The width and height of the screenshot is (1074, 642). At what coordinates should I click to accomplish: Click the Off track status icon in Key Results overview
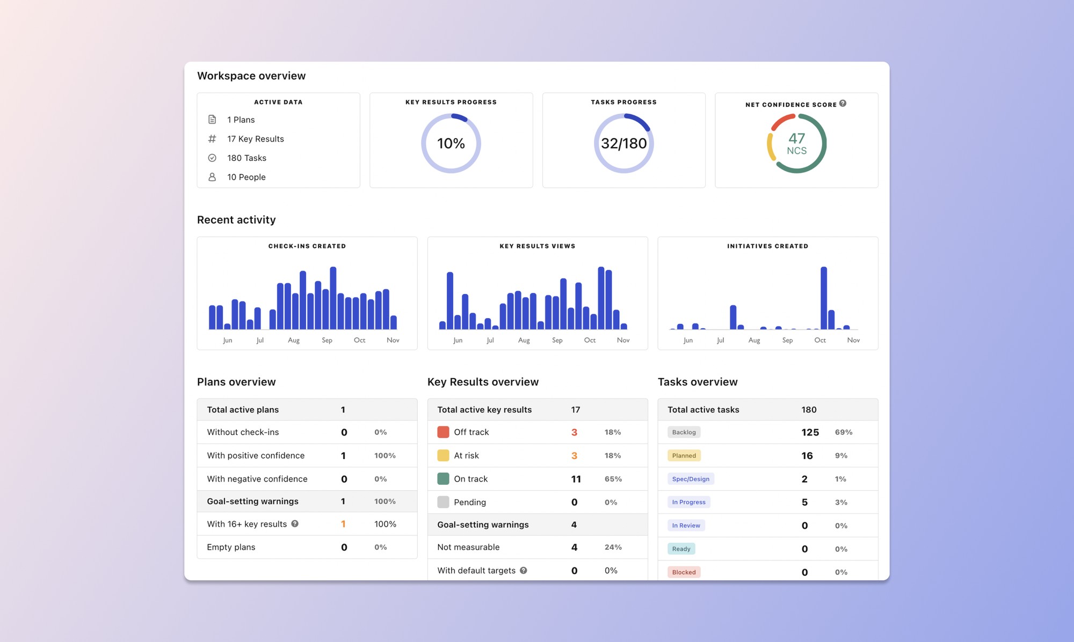click(442, 431)
